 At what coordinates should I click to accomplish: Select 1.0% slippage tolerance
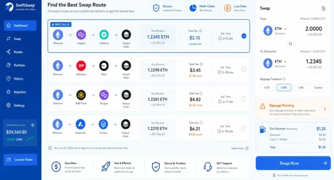(301, 88)
